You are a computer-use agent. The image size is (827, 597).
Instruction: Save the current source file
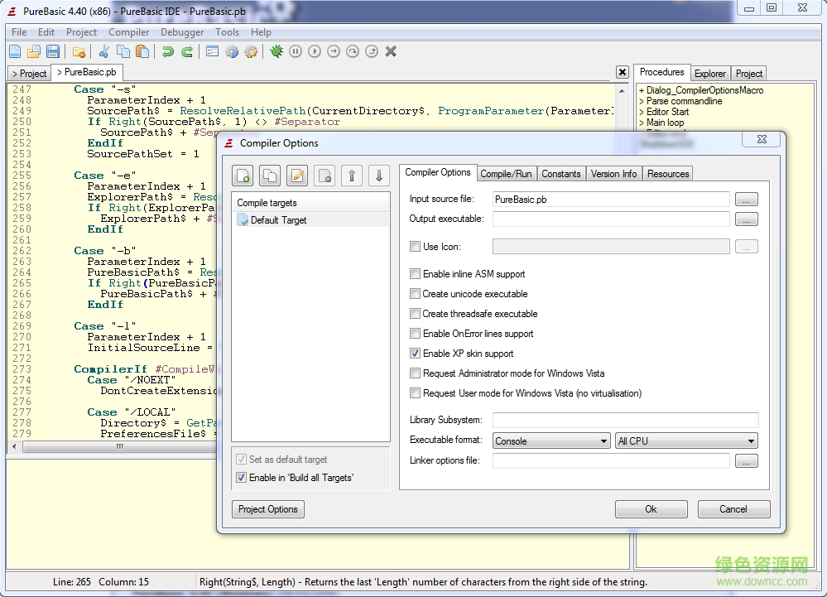pyautogui.click(x=51, y=51)
